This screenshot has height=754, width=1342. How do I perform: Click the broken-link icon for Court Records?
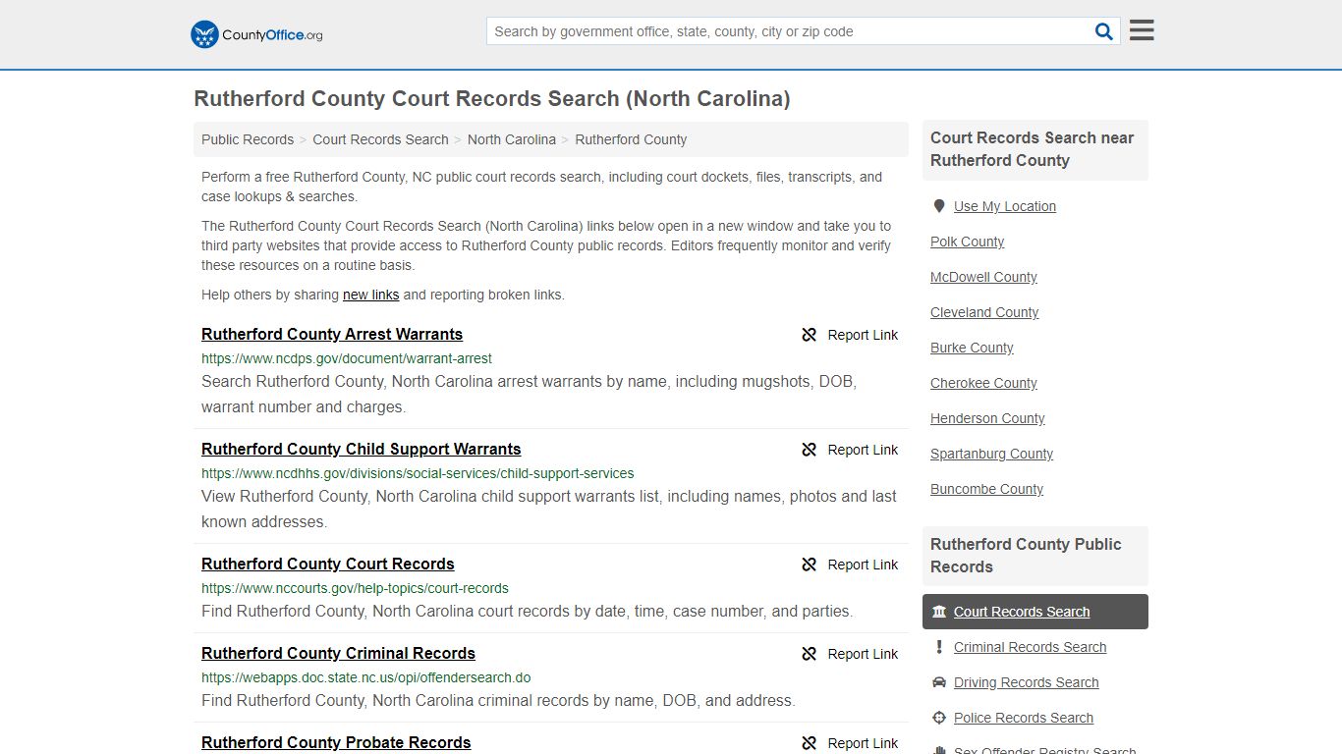tap(810, 565)
